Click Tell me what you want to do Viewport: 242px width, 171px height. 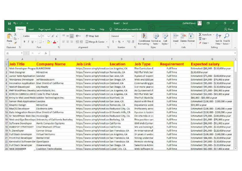click(x=128, y=29)
